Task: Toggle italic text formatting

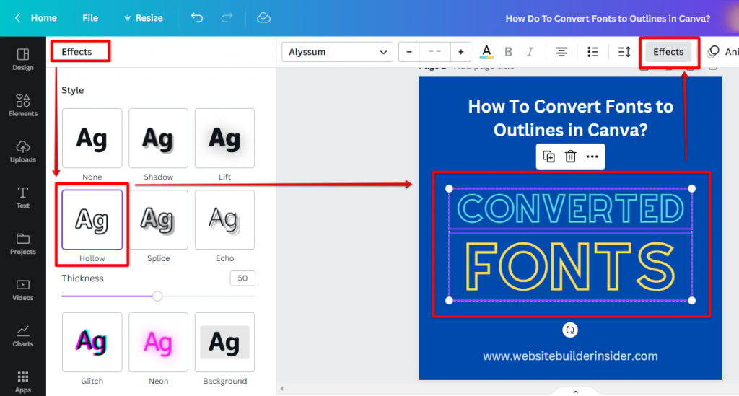Action: tap(530, 52)
